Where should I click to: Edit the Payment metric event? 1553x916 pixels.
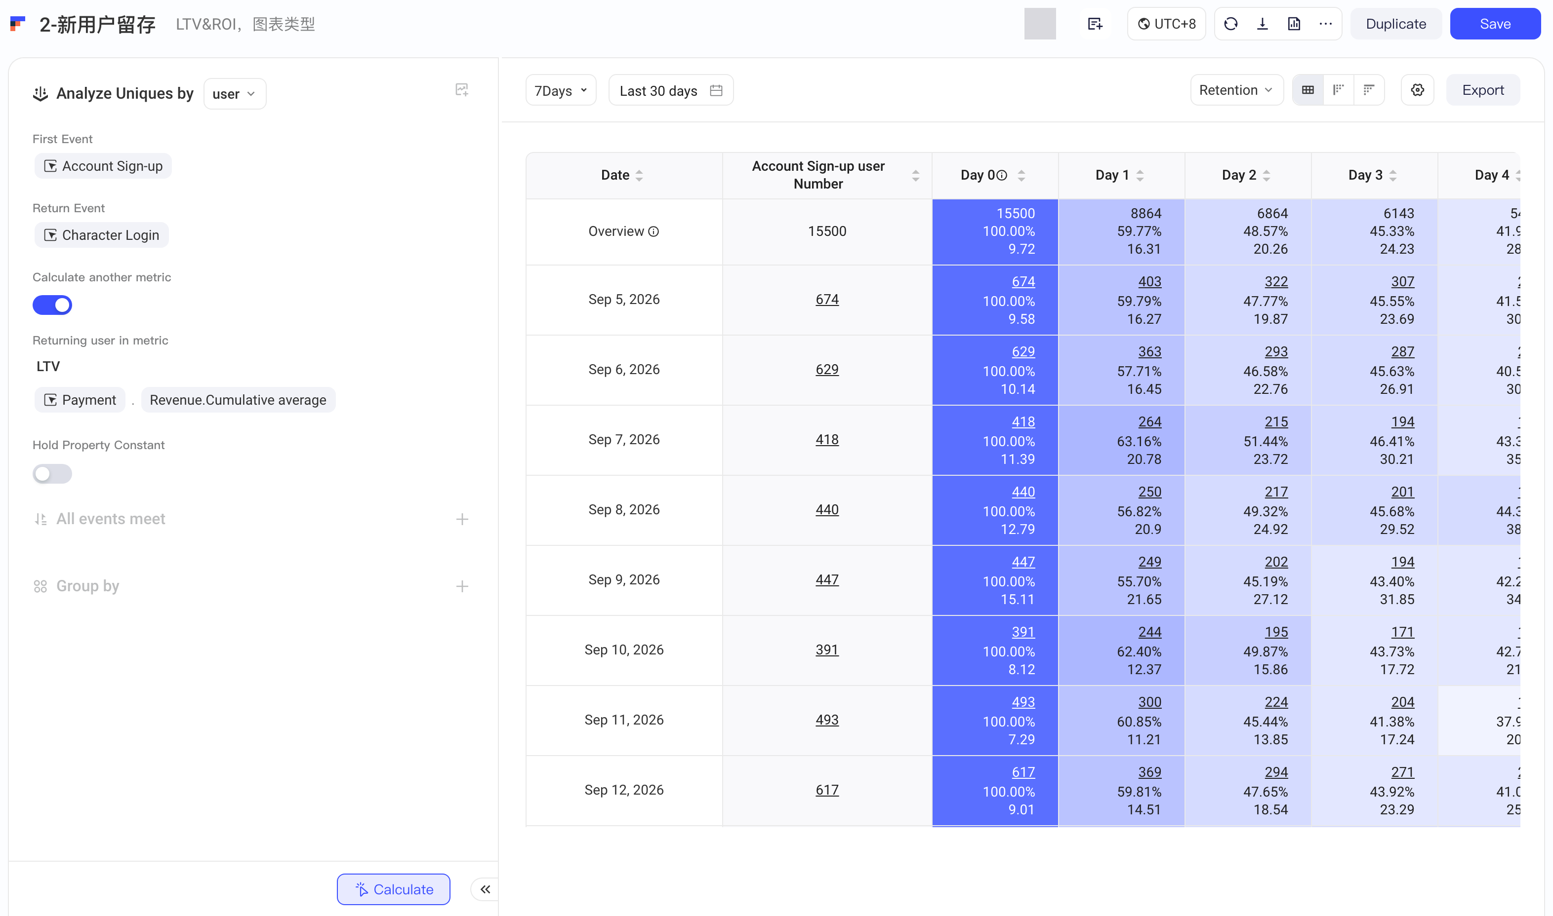click(x=80, y=400)
